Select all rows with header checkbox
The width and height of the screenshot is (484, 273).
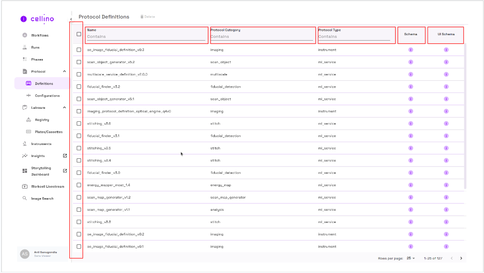pyautogui.click(x=79, y=34)
